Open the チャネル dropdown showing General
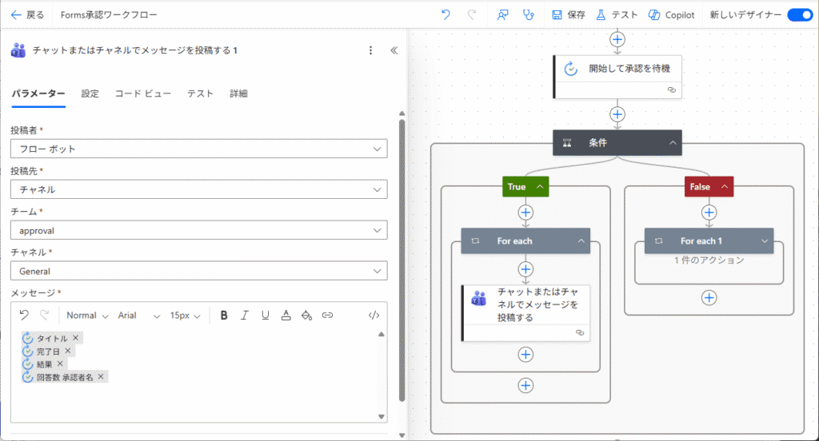Viewport: 819px width, 441px height. 199,271
